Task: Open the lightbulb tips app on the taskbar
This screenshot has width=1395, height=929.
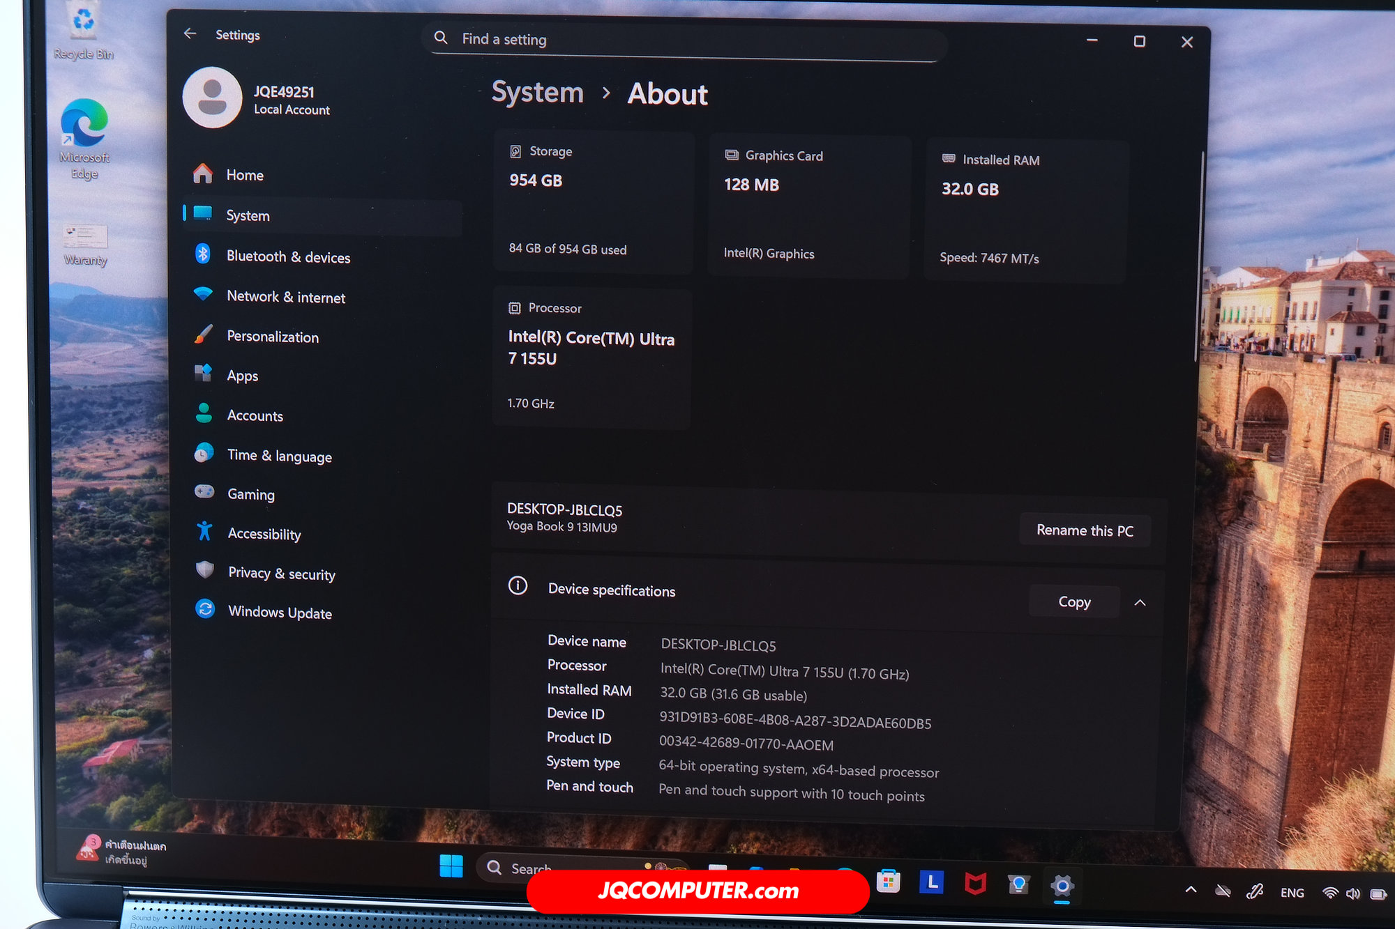Action: click(1018, 884)
